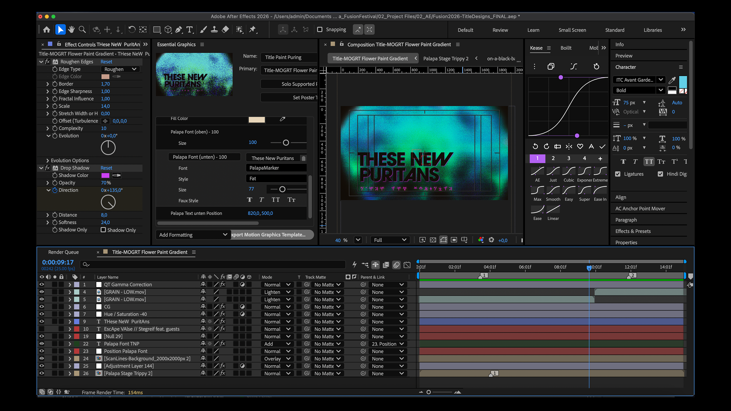Uncheck the Ligatures checkbox
The image size is (731, 411).
point(618,174)
